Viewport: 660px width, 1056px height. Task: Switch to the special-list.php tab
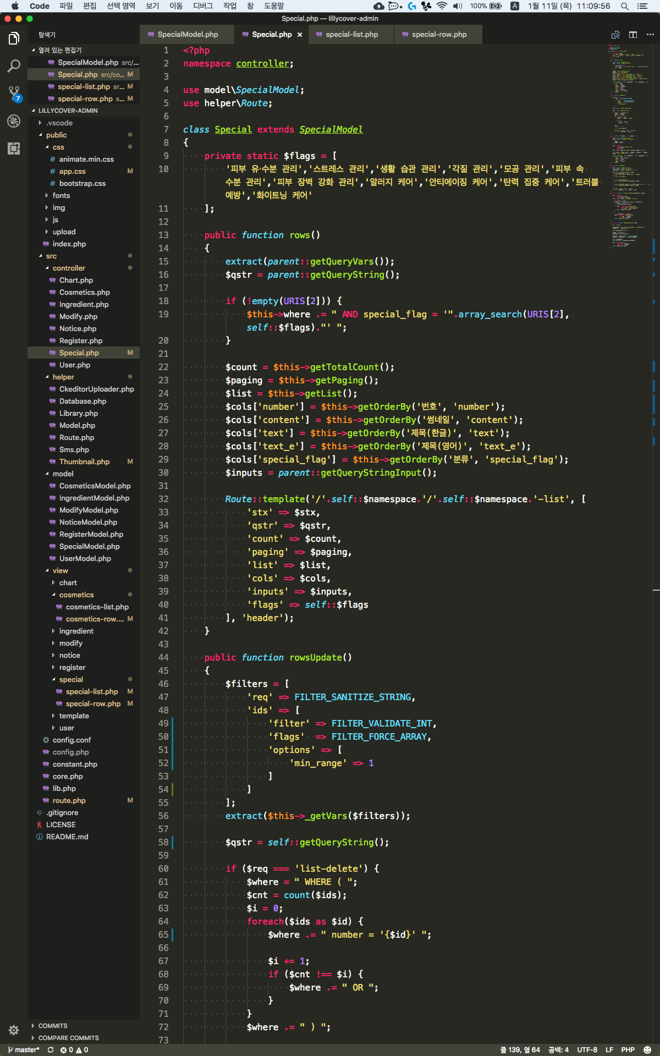(351, 35)
